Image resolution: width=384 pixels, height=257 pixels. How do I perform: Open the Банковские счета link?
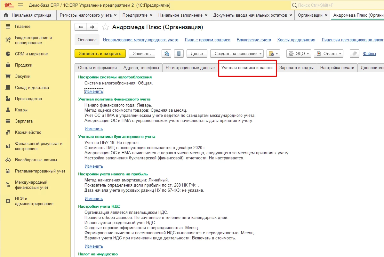[x=254, y=40]
